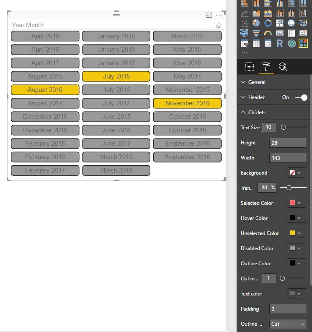Insert a Donut chart visual
This screenshot has height=332, width=312.
[268, 23]
